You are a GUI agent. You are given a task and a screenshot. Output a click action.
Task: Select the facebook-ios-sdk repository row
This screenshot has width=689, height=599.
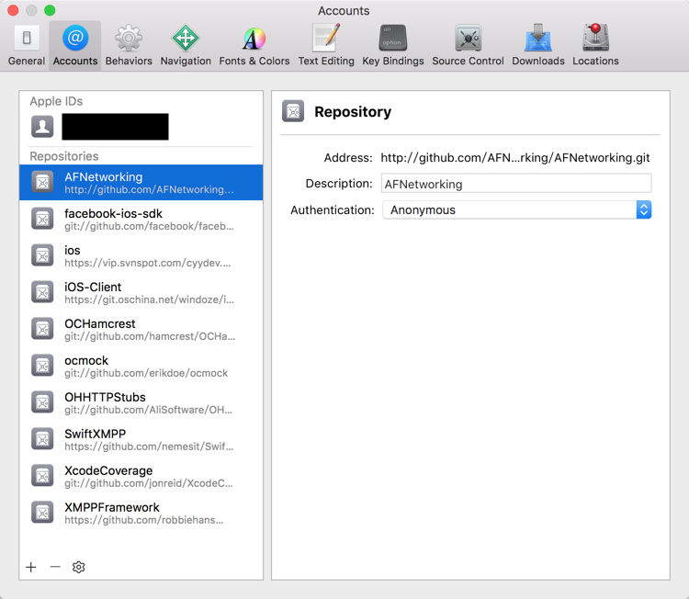(x=141, y=220)
